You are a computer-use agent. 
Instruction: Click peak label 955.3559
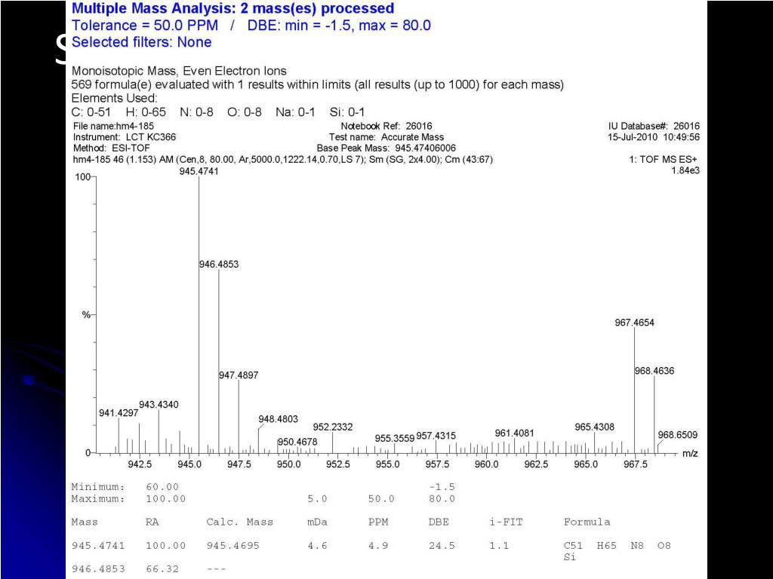tap(394, 438)
